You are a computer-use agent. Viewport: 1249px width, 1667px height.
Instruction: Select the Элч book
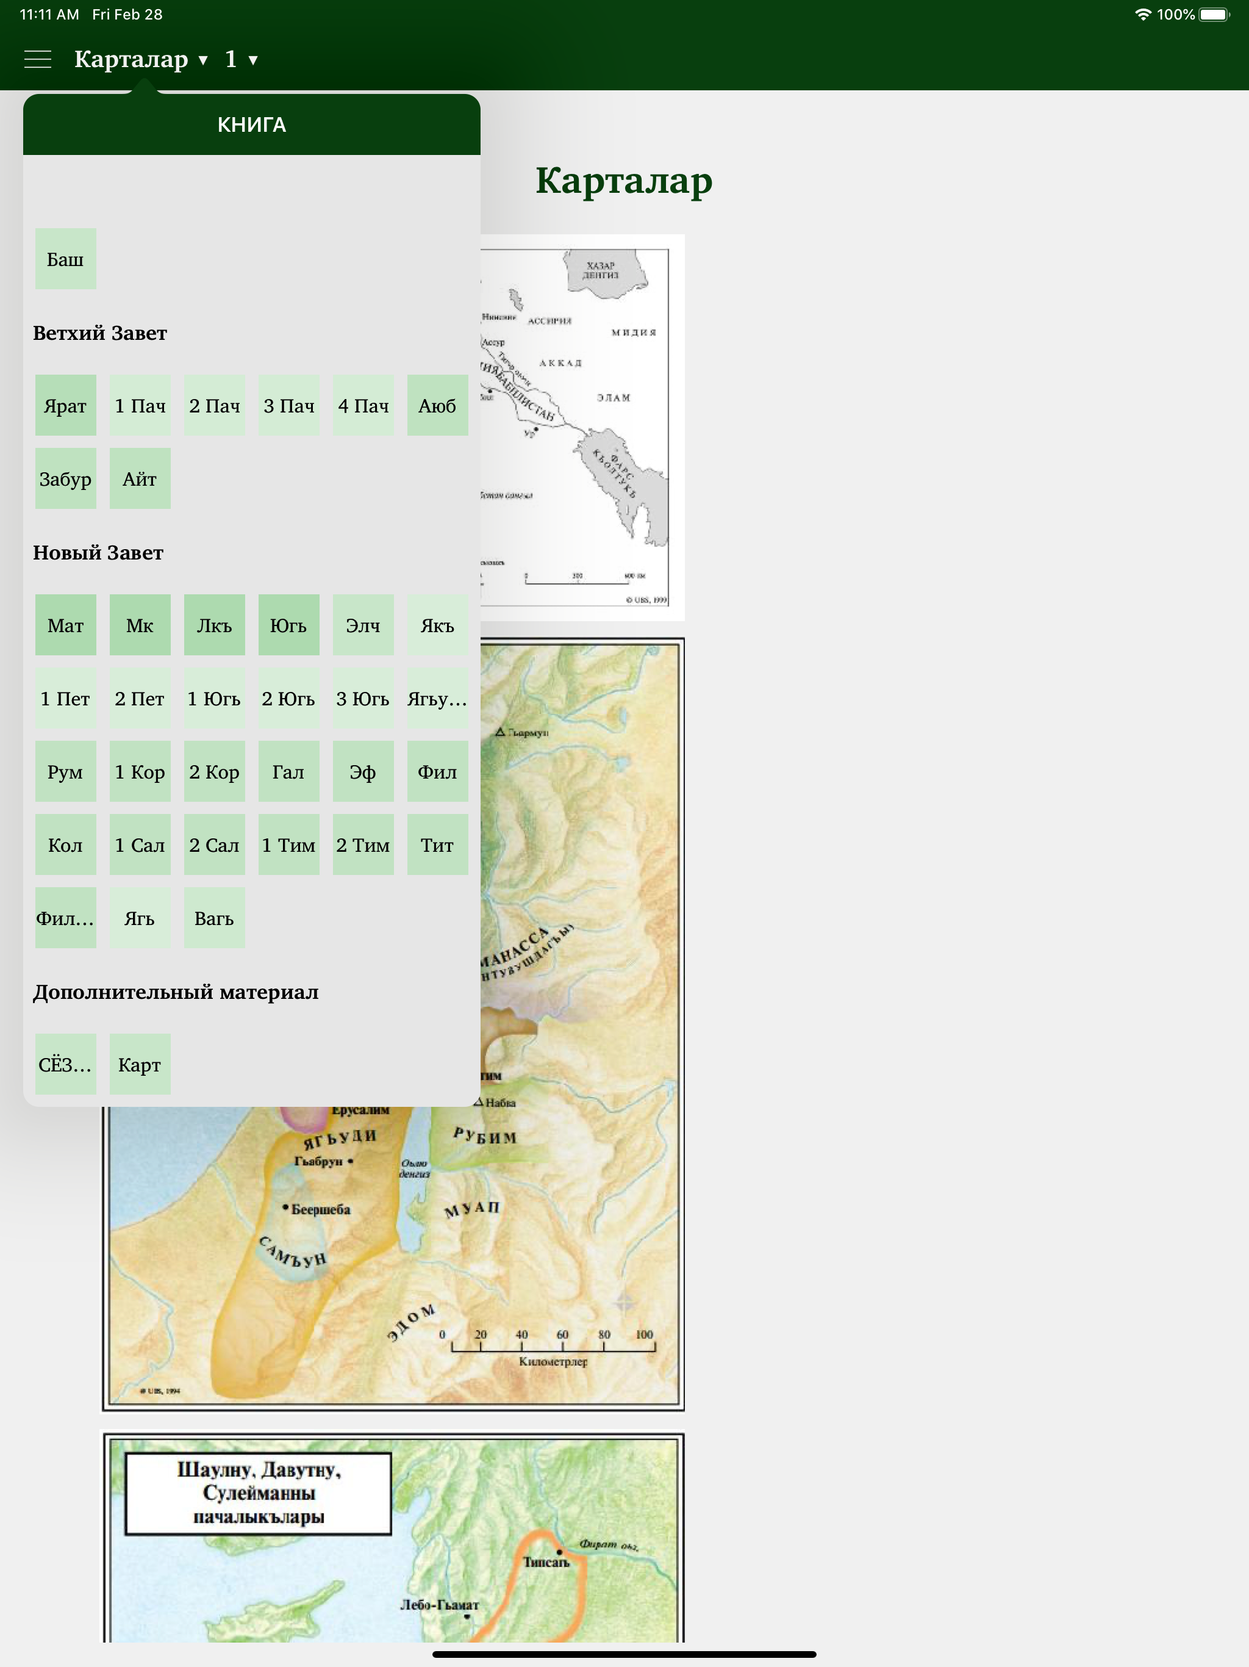363,625
